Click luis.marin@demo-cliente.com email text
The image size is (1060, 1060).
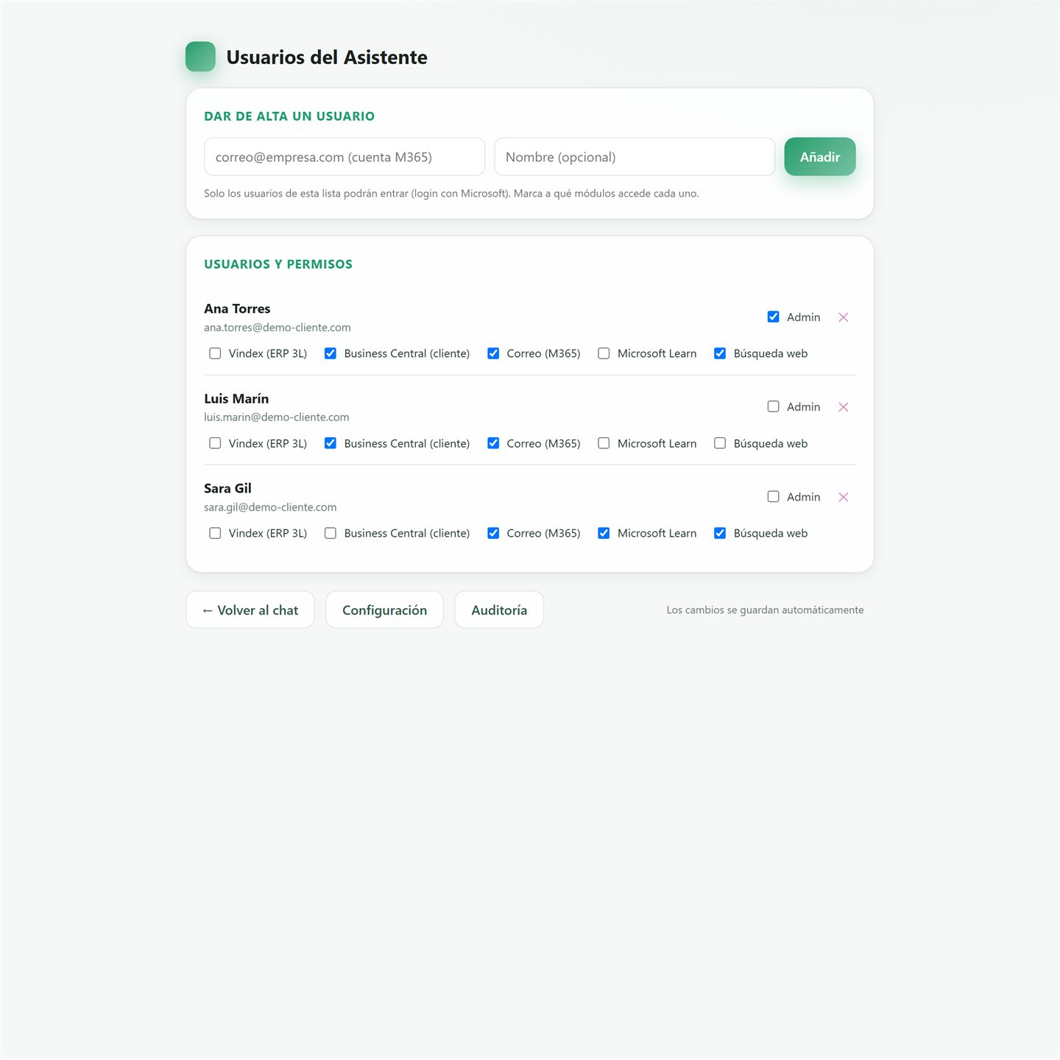(277, 417)
